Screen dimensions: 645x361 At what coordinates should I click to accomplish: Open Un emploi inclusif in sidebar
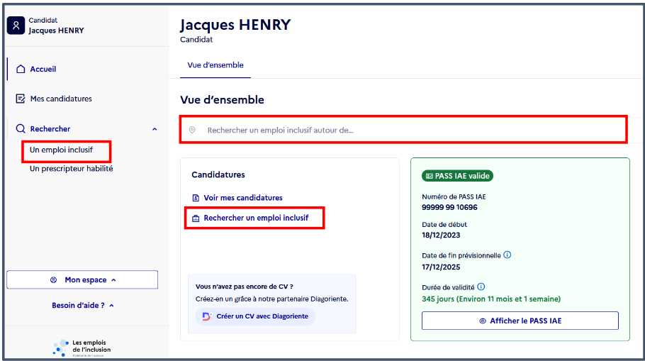[61, 150]
